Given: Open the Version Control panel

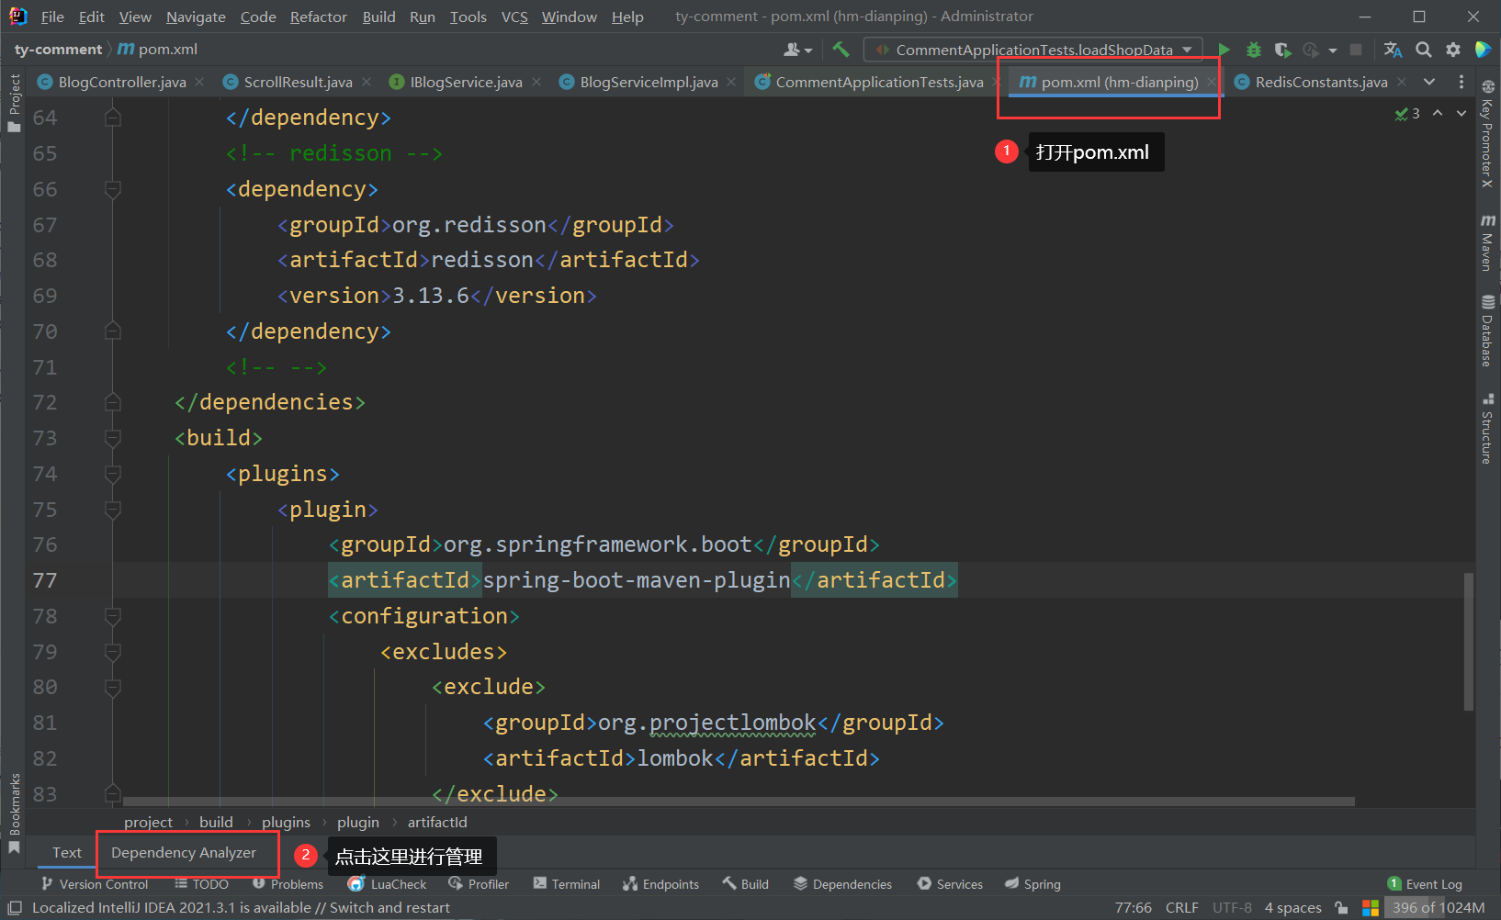Looking at the screenshot, I should 95,884.
